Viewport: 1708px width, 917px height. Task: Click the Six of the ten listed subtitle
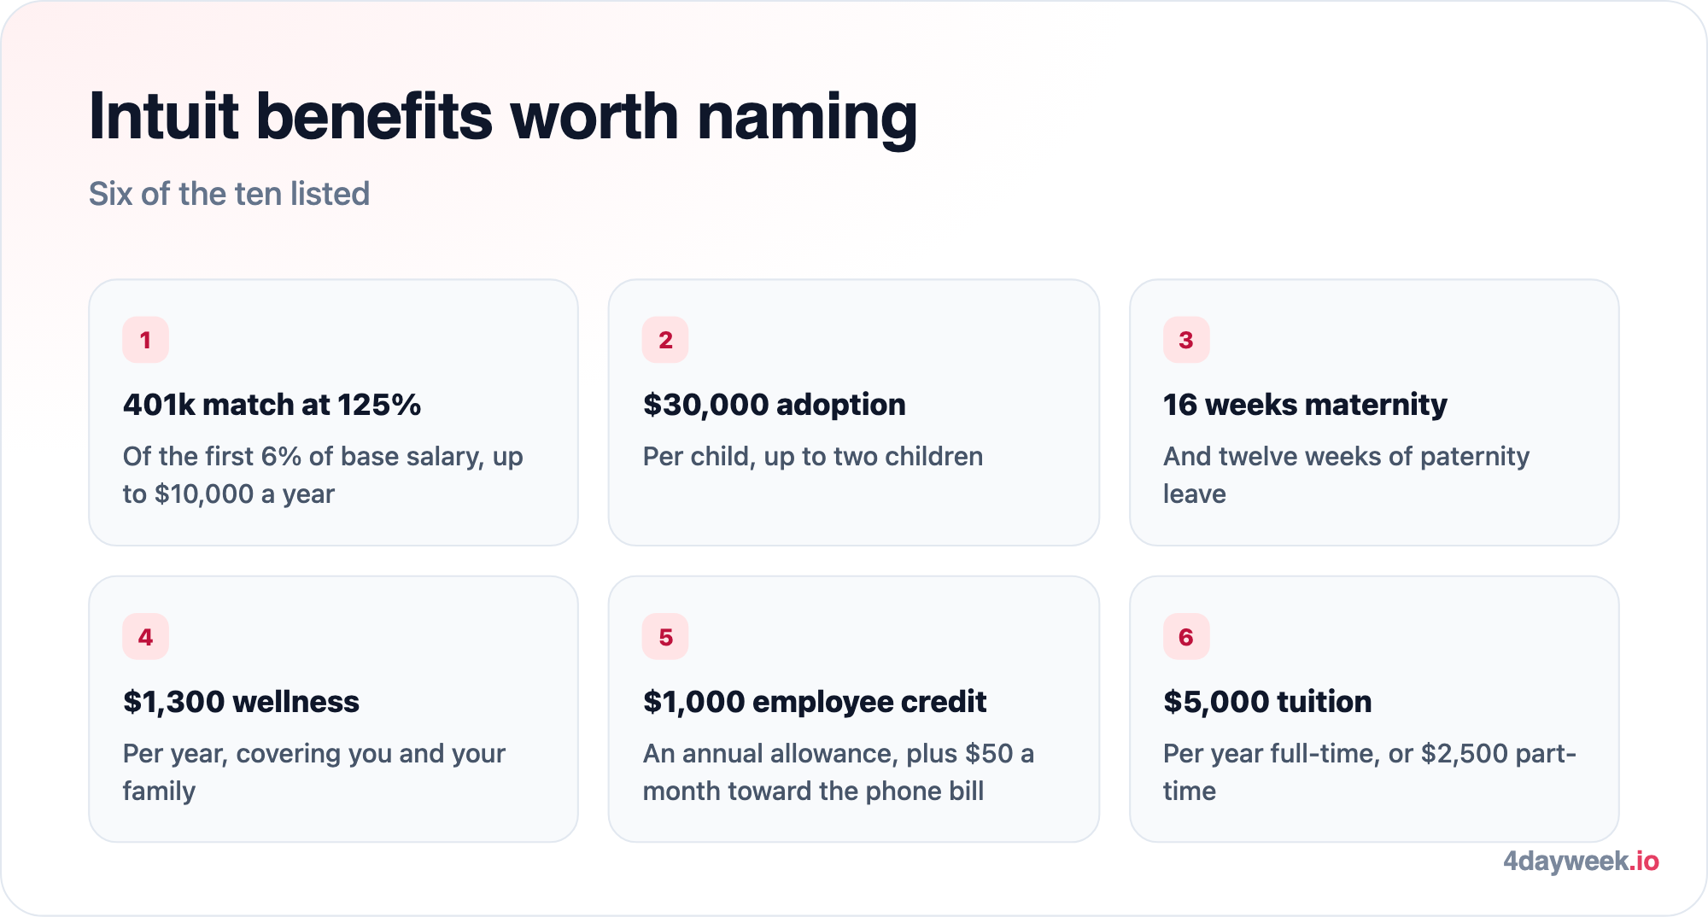coord(229,194)
